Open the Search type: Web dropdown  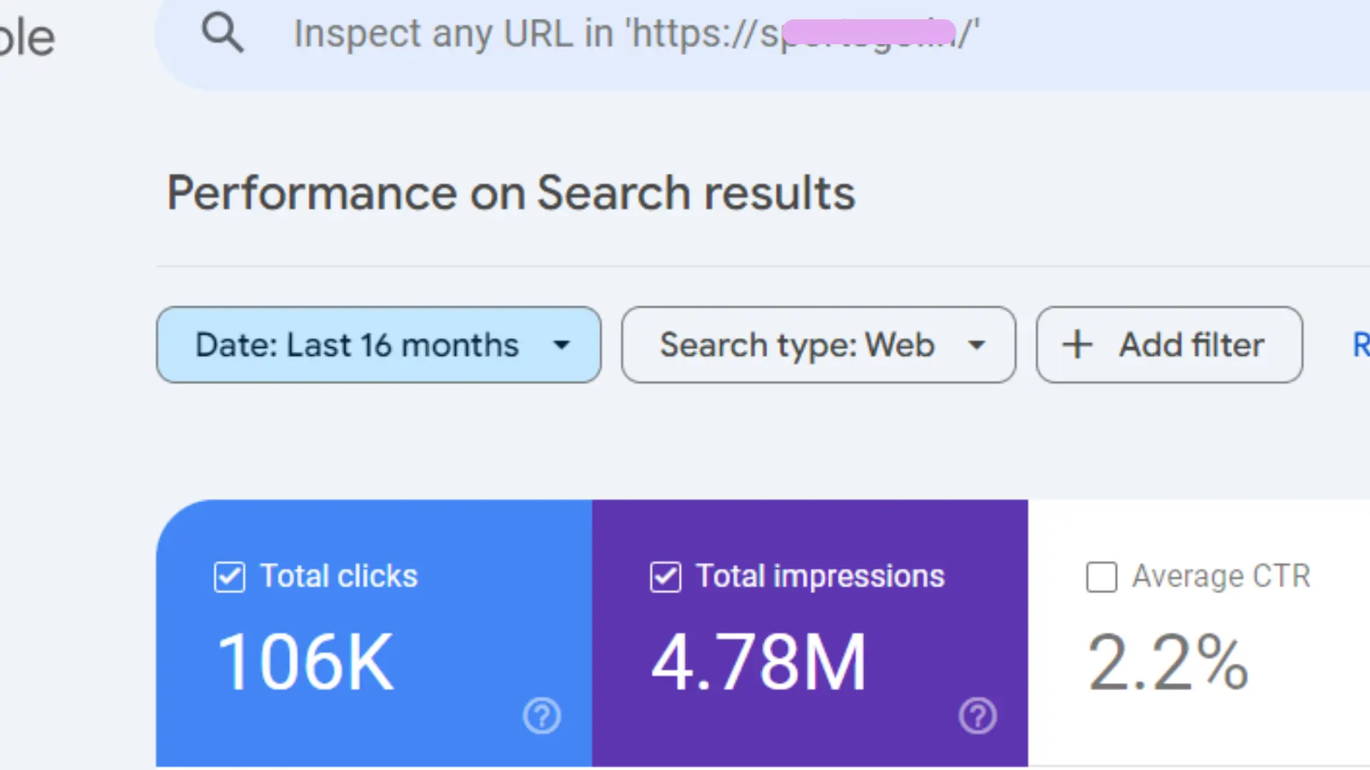(818, 344)
